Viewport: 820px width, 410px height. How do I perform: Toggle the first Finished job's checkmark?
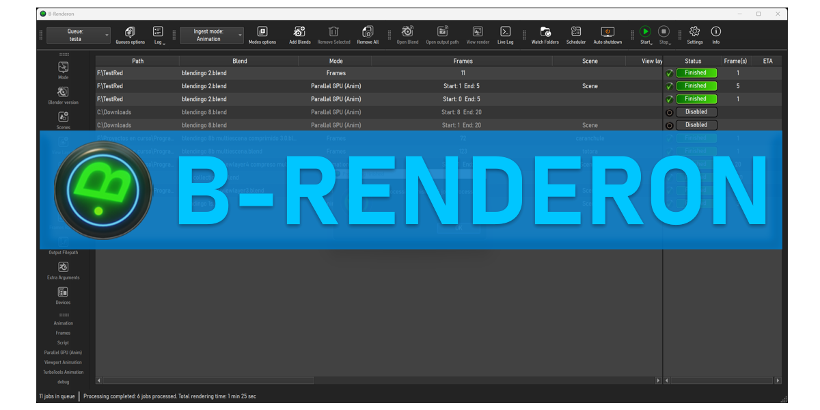pos(670,73)
